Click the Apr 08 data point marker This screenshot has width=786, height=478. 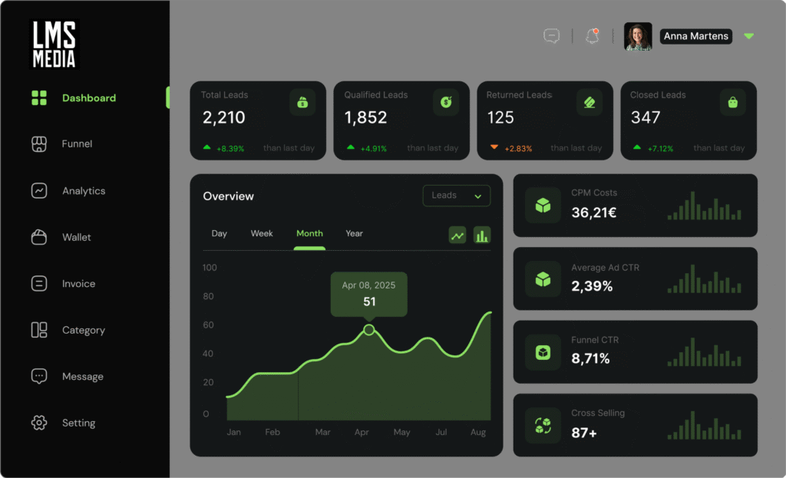[369, 330]
